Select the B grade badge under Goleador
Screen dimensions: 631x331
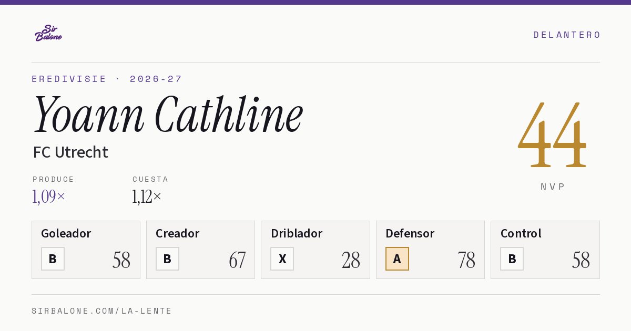(x=53, y=258)
